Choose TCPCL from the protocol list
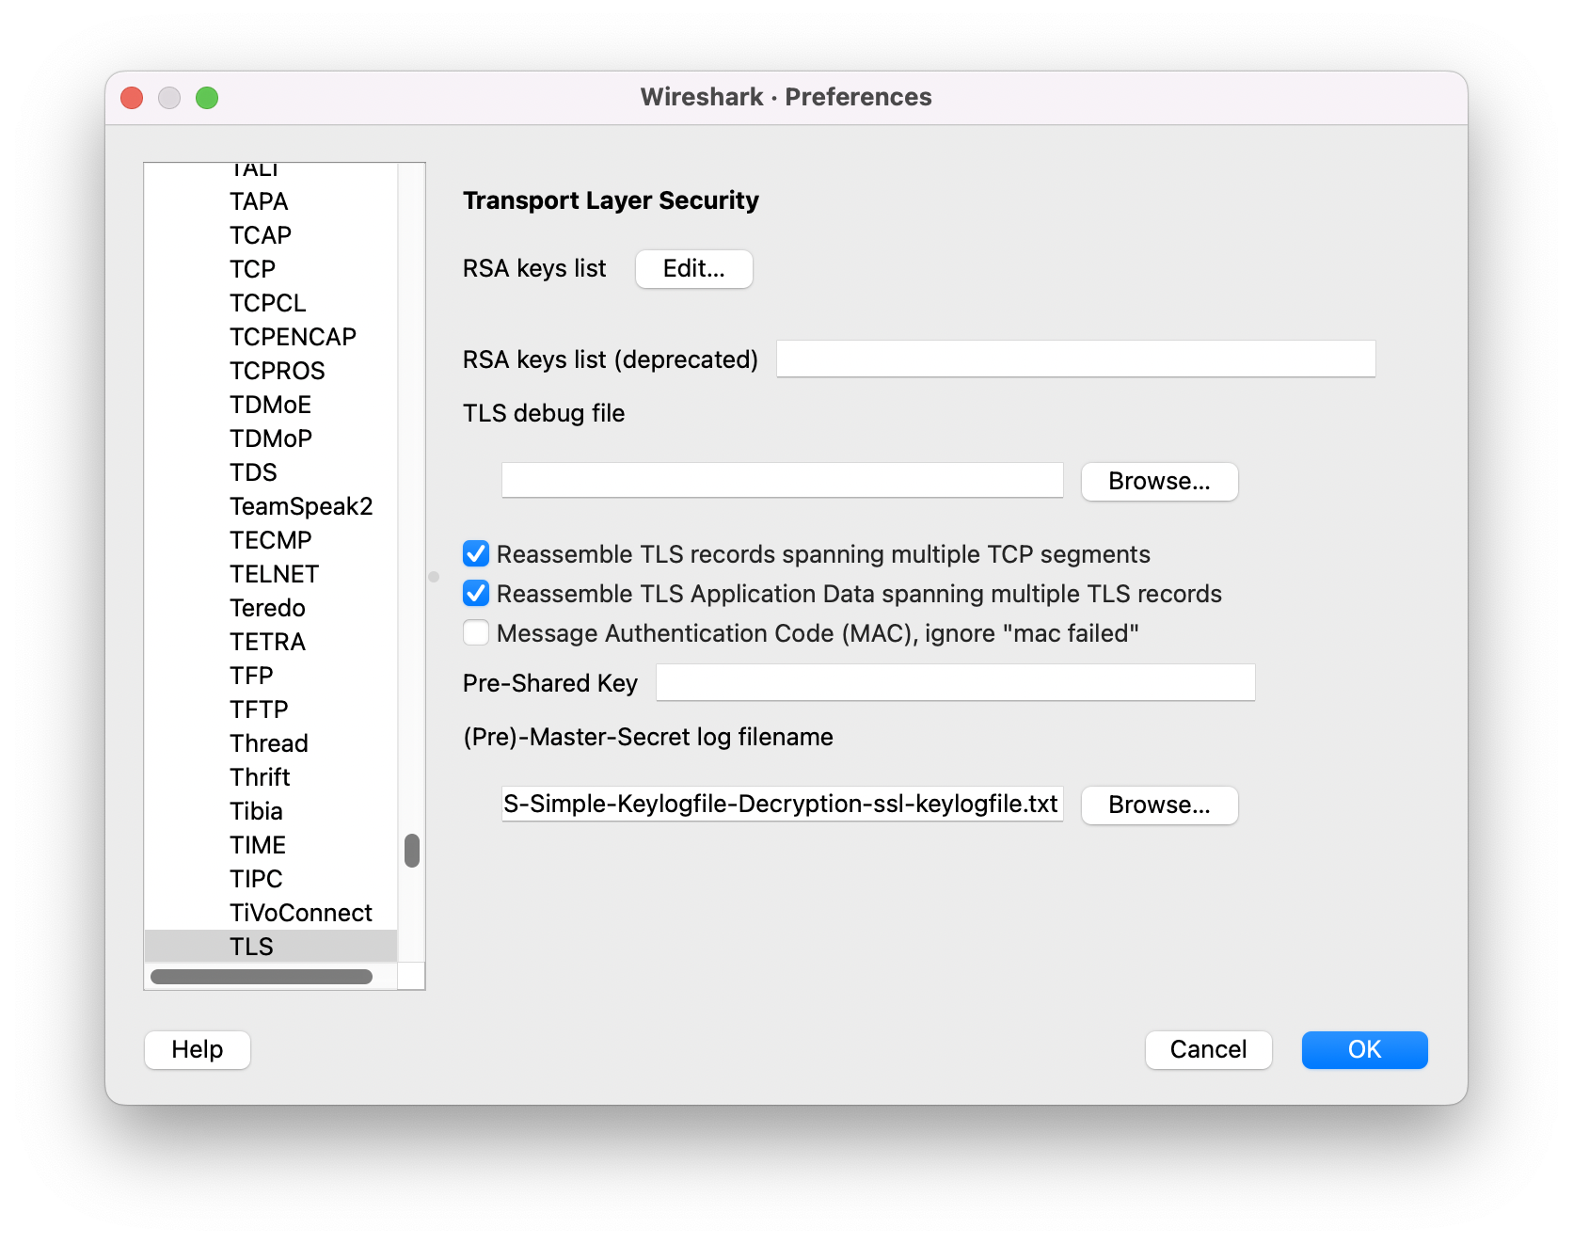This screenshot has width=1573, height=1244. [271, 303]
